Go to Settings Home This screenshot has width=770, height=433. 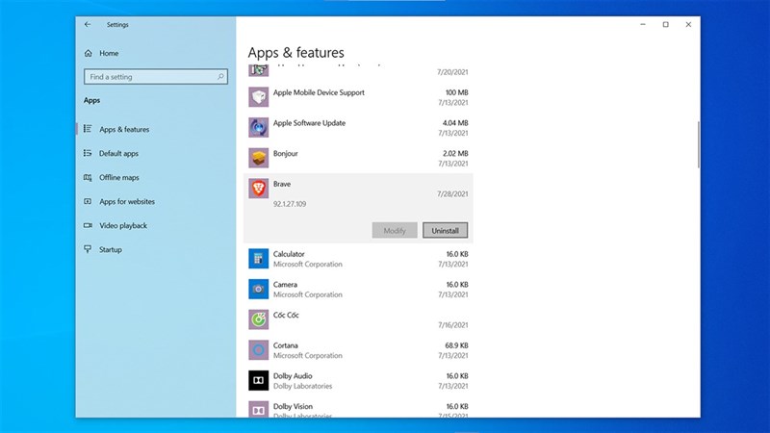109,54
